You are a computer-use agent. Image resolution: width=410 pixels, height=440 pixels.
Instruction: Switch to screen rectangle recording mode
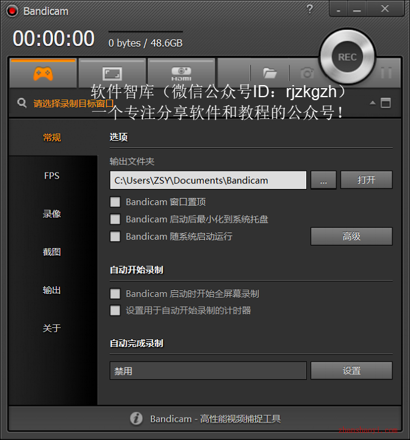(112, 74)
